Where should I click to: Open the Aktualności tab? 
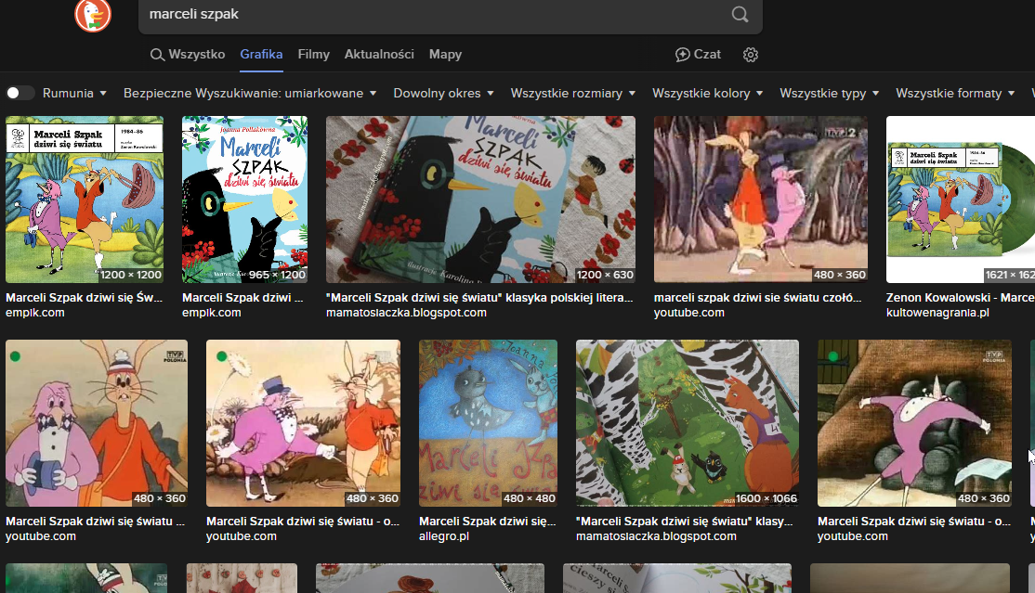(x=379, y=55)
